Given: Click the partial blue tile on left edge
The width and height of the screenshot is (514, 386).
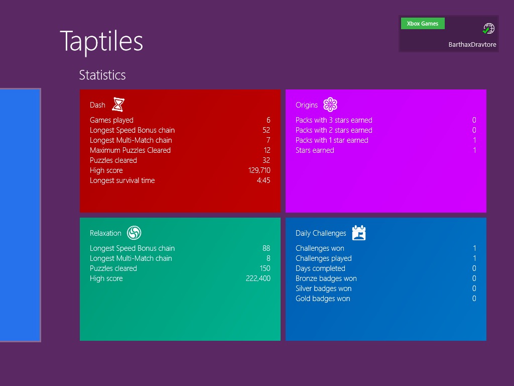Looking at the screenshot, I should (x=20, y=215).
